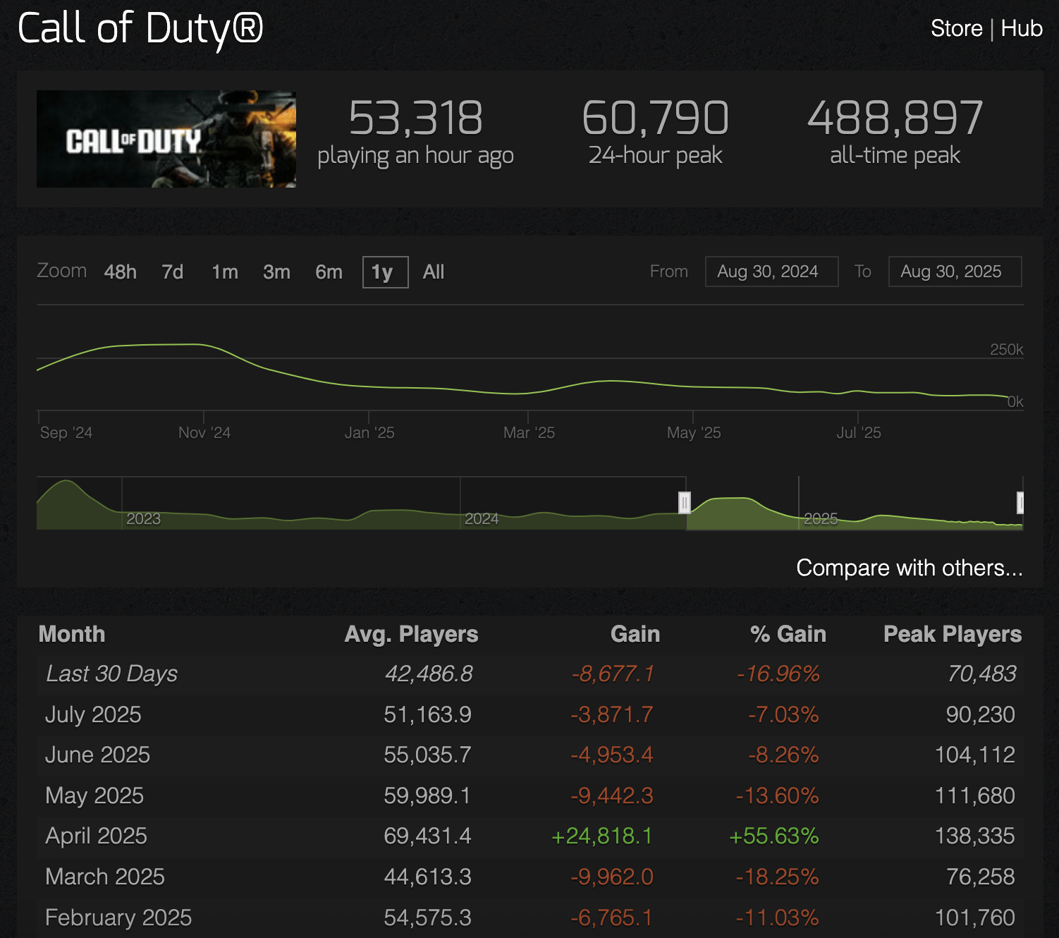Click the Peak Players column header
1059x938 pixels.
(953, 634)
